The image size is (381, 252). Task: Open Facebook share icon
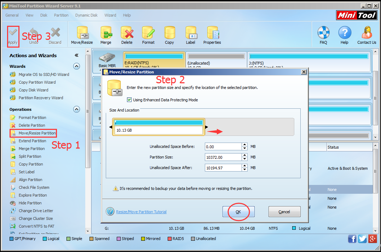click(x=352, y=239)
